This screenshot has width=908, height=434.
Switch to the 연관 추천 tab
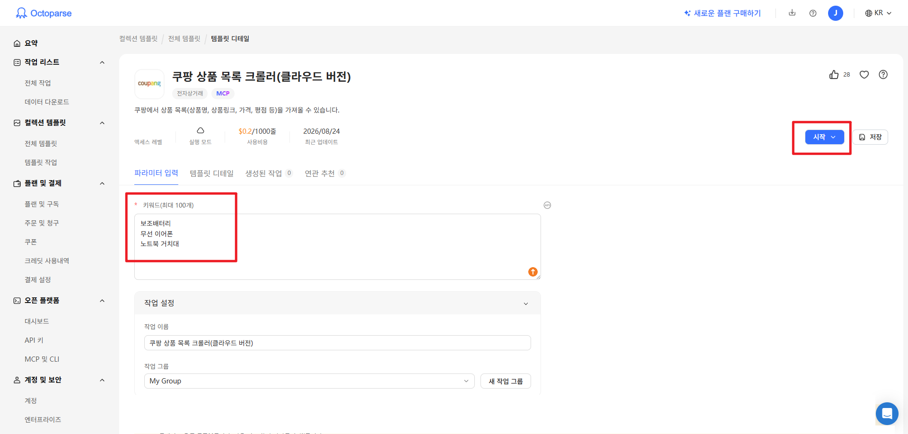[325, 174]
